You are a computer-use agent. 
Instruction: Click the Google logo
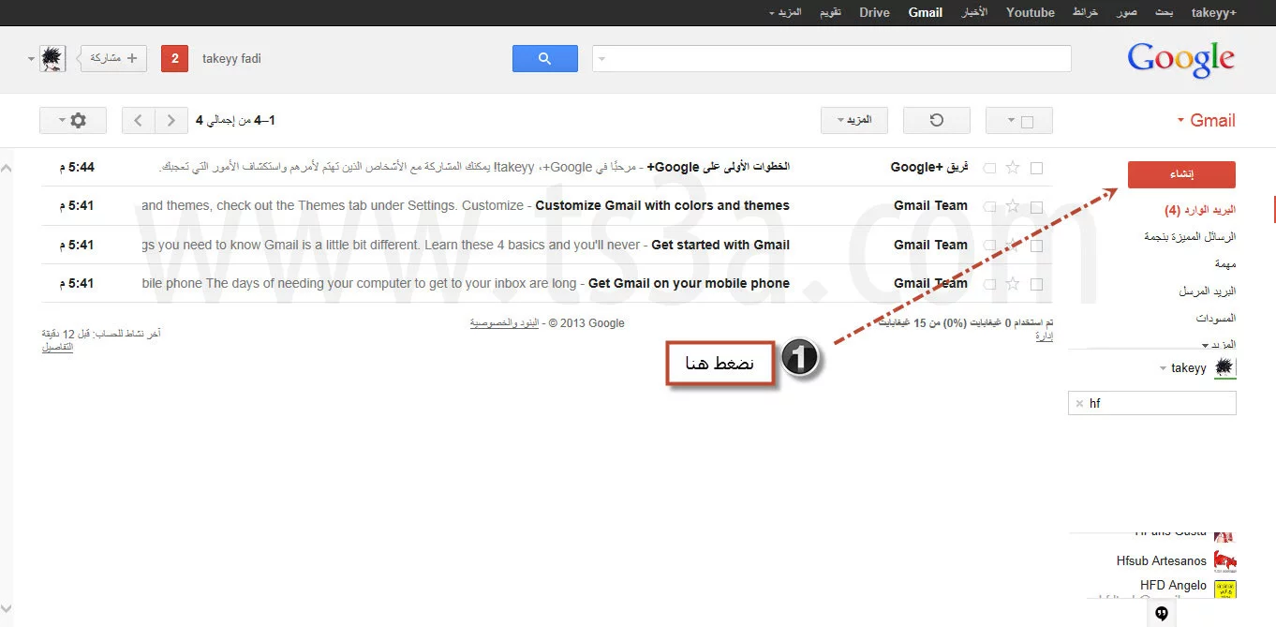1180,60
